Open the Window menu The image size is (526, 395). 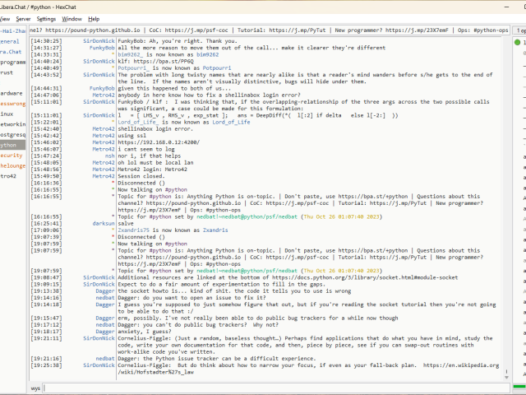(72, 18)
